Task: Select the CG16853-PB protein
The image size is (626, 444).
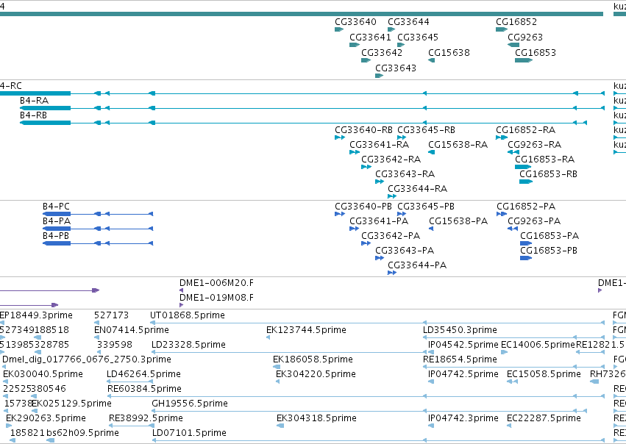Action: click(x=526, y=258)
